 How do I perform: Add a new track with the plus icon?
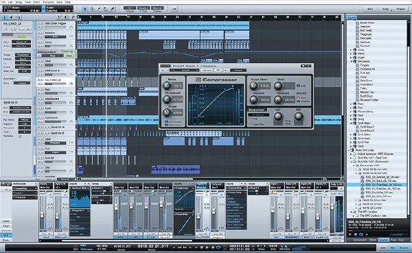pyautogui.click(x=11, y=17)
